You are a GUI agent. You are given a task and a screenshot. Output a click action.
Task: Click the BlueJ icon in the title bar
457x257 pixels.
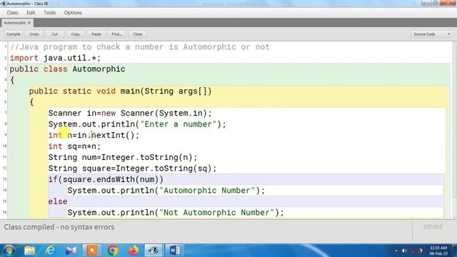click(x=3, y=4)
